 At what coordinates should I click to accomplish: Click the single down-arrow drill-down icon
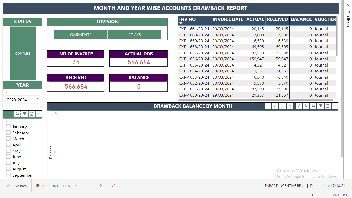275,106
